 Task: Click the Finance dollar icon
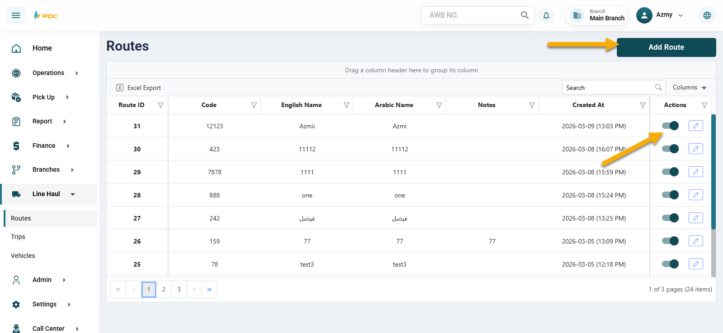[16, 145]
